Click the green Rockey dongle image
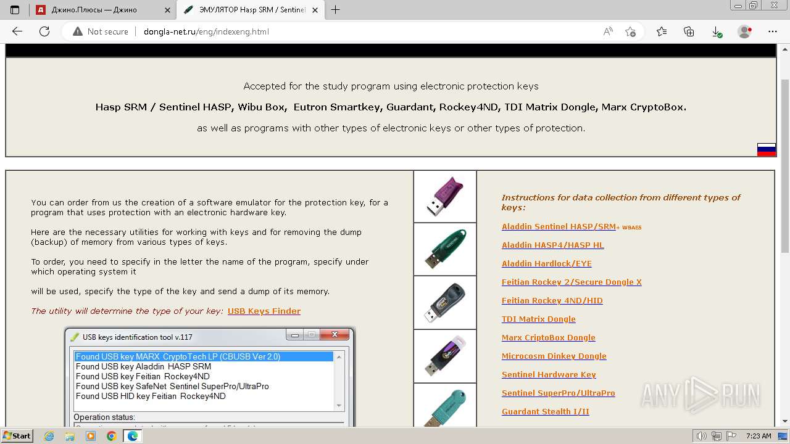Viewport: 790px width, 444px height. click(445, 249)
